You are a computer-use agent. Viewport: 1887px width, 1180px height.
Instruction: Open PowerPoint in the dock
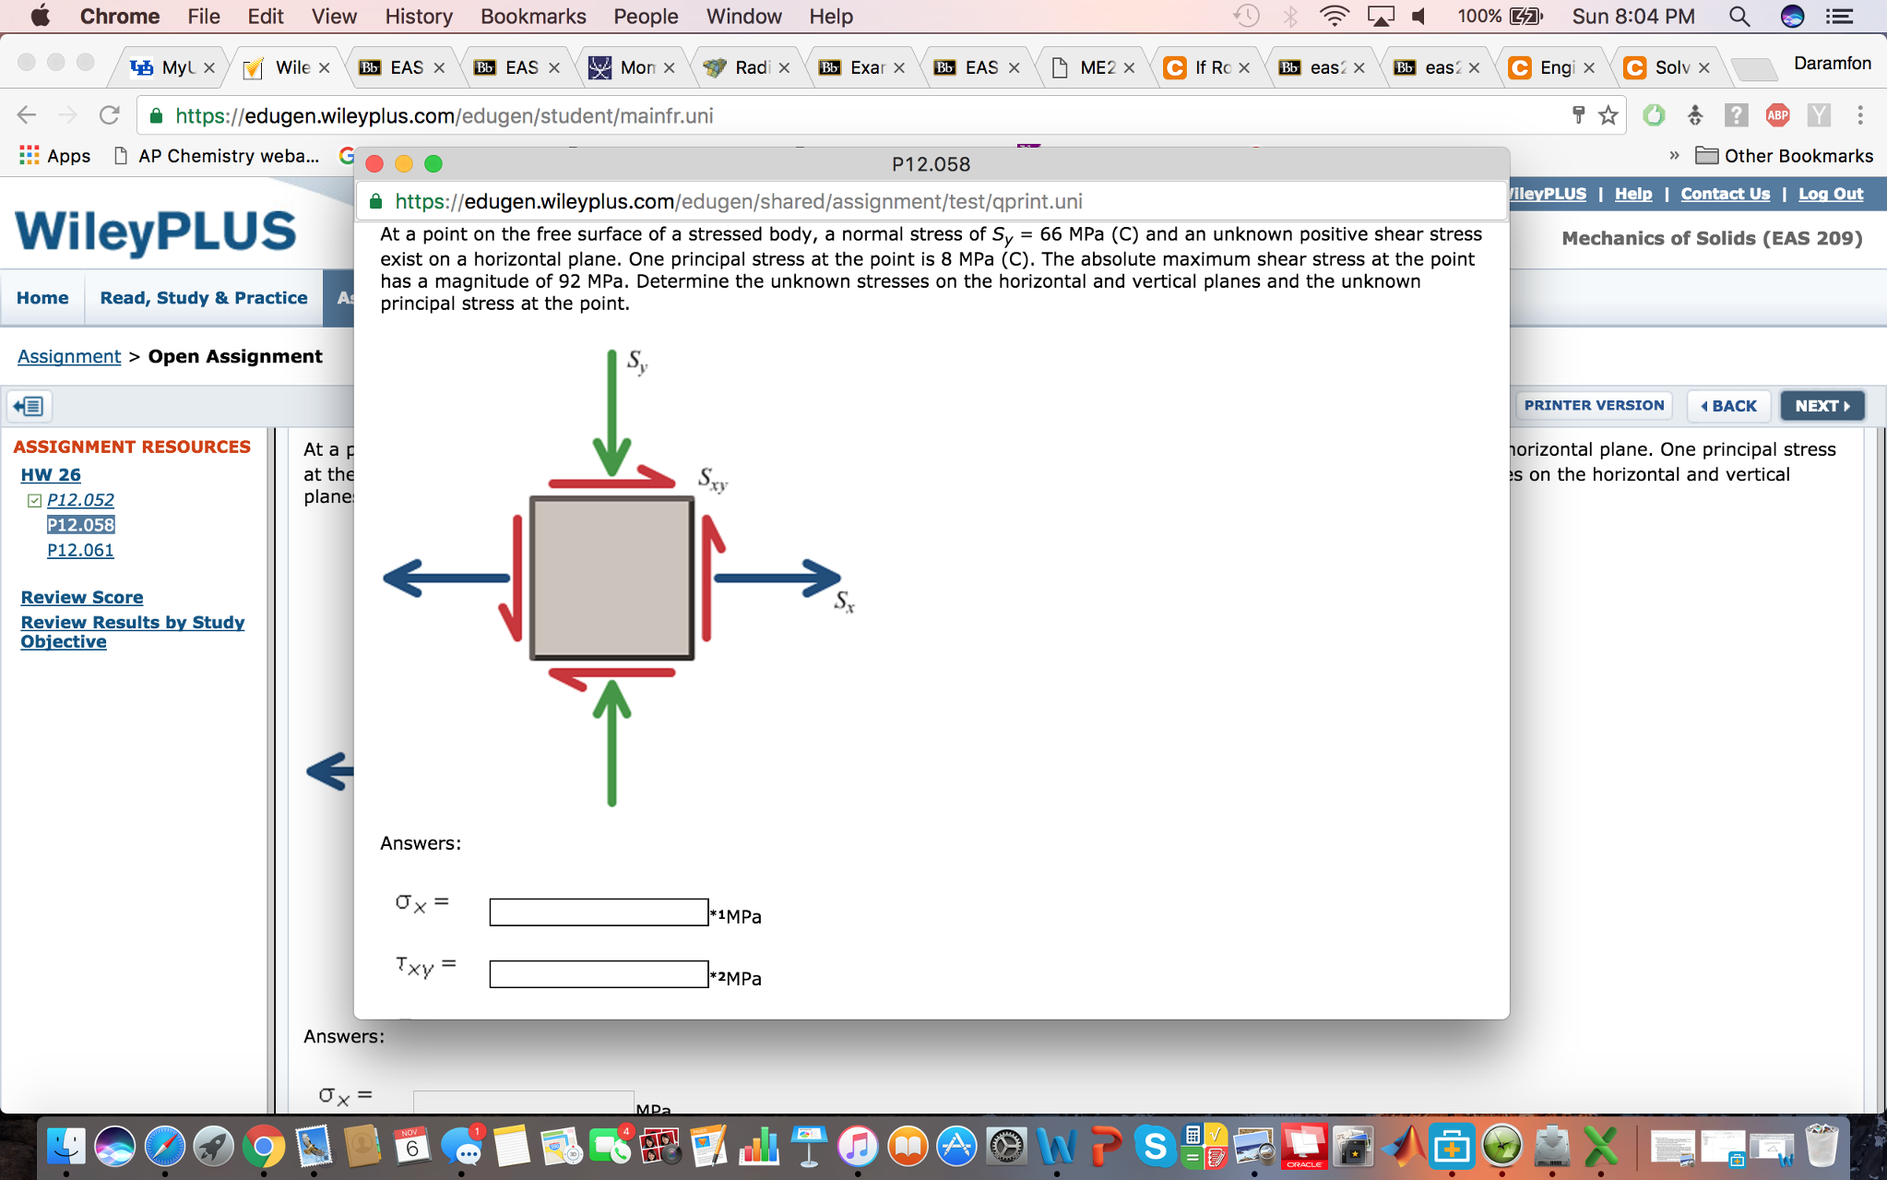pos(1106,1147)
